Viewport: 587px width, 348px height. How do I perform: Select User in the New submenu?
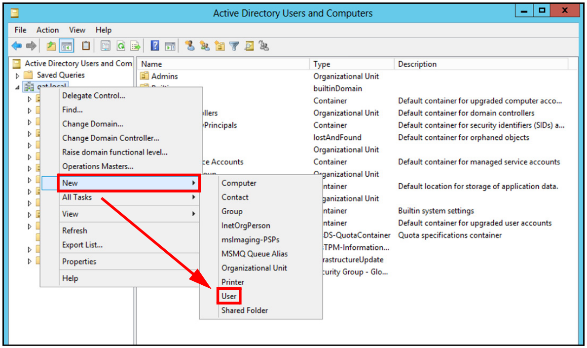229,296
